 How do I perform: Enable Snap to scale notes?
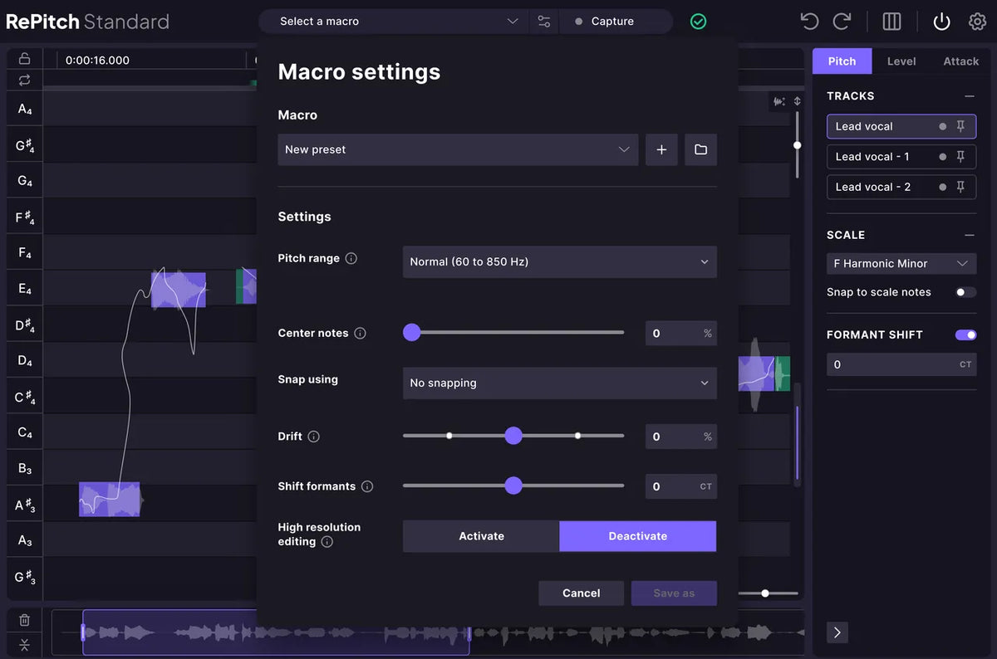[x=965, y=292]
